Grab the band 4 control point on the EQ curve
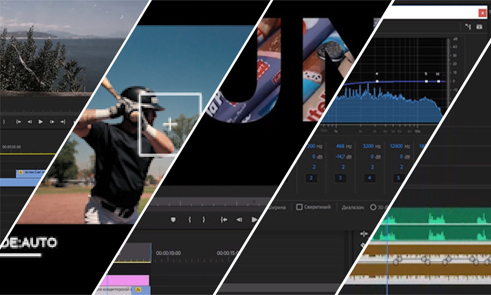 click(x=377, y=81)
